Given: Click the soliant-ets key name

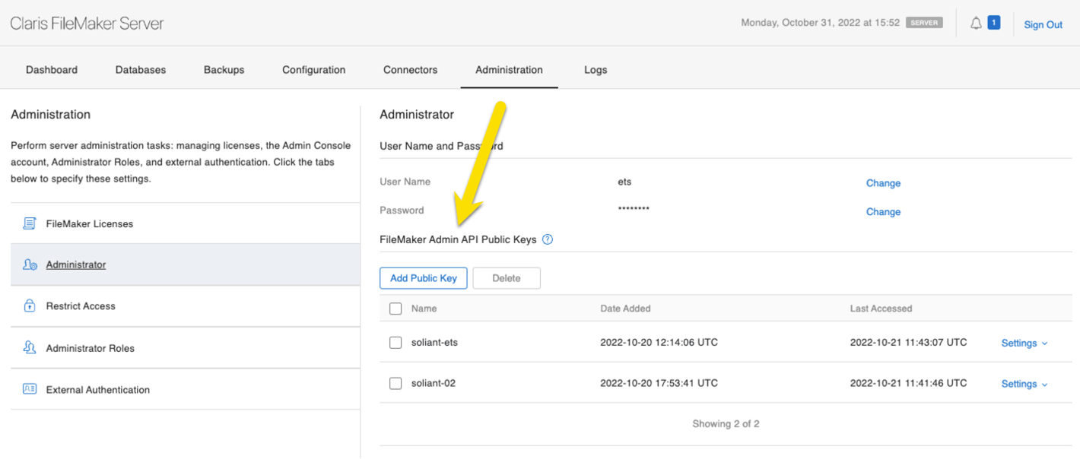Looking at the screenshot, I should click(434, 343).
